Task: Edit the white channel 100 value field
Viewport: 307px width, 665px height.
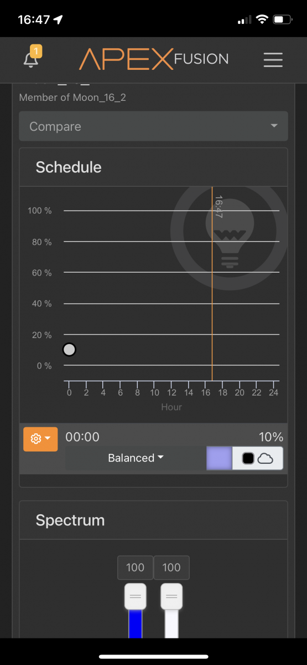Action: 171,567
